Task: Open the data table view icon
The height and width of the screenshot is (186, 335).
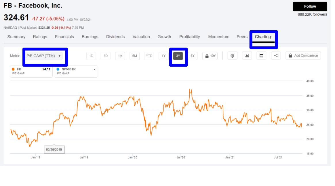Action: [x=261, y=56]
